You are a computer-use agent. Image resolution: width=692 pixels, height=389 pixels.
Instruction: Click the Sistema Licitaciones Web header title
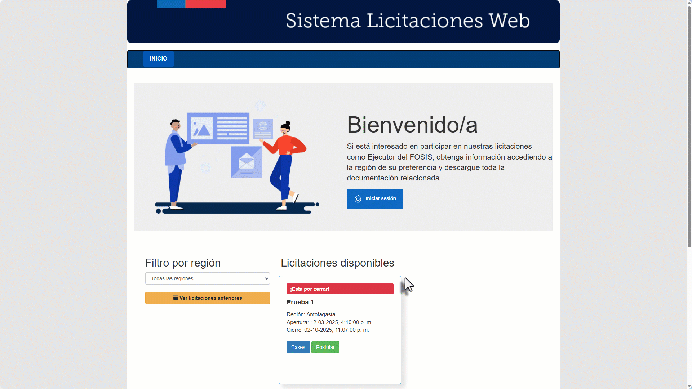click(408, 21)
